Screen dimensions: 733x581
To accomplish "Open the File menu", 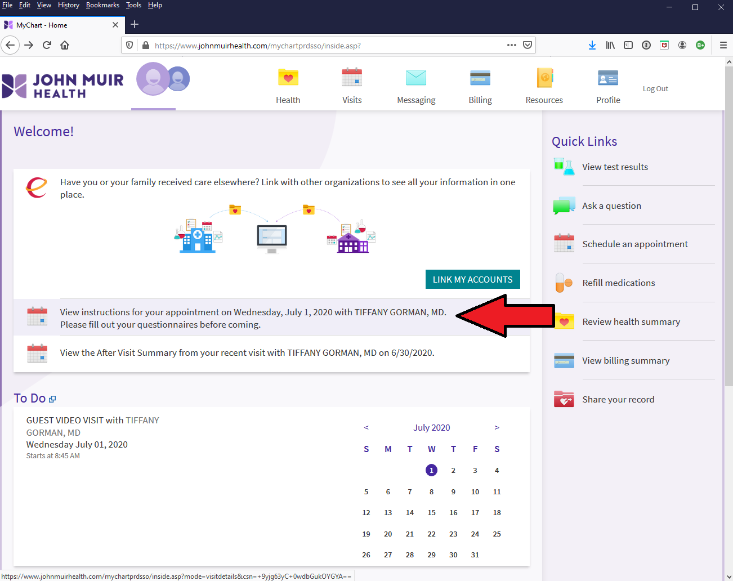I will (7, 5).
